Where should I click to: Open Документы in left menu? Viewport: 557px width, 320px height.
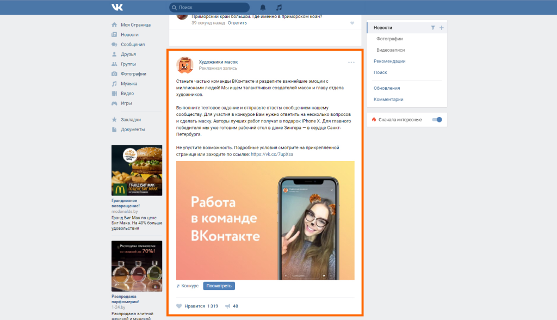tap(133, 130)
